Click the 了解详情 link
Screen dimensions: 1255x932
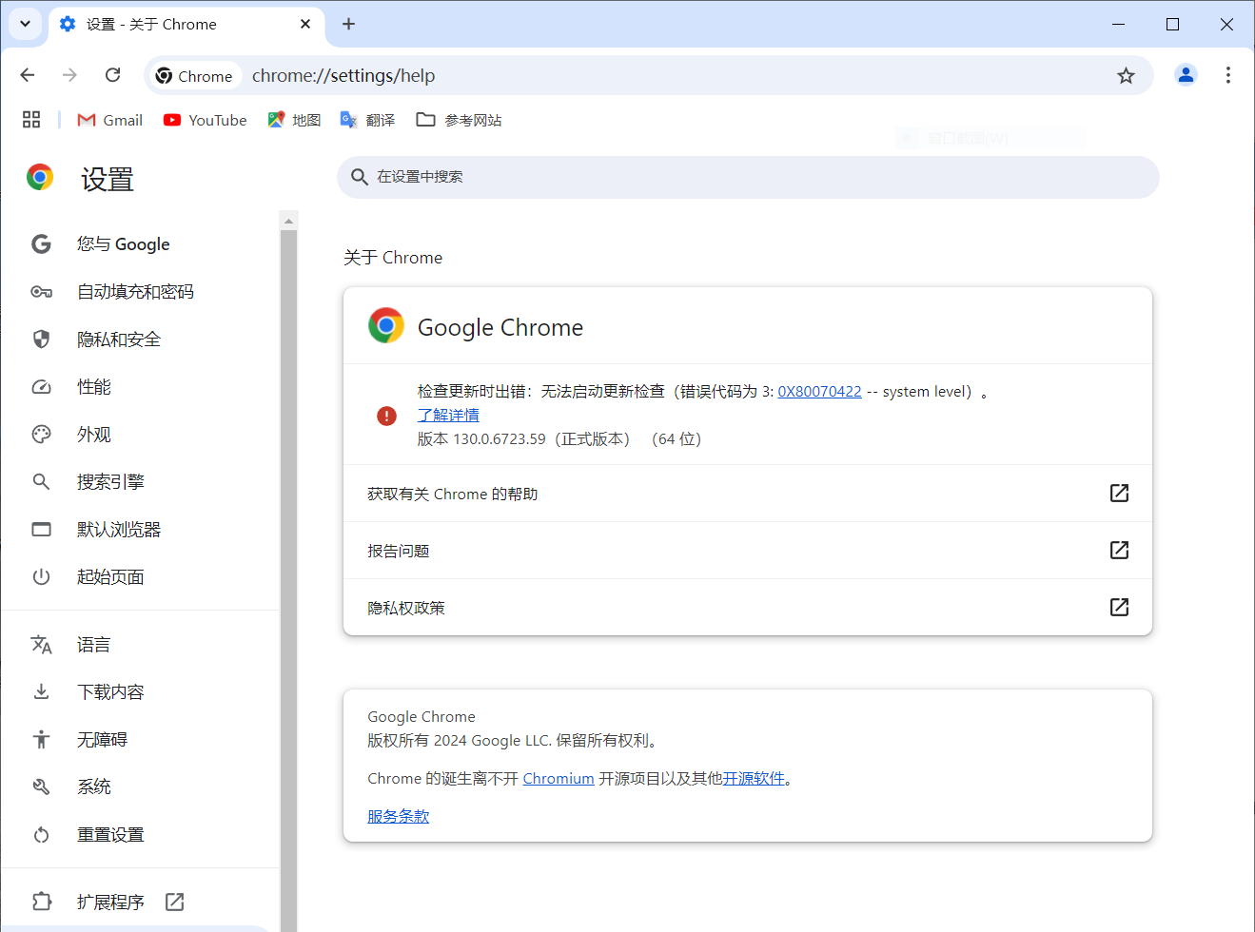click(x=448, y=416)
